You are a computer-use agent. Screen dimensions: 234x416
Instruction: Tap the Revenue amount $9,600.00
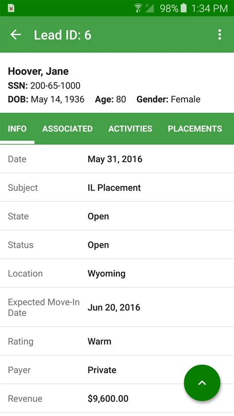[108, 399]
